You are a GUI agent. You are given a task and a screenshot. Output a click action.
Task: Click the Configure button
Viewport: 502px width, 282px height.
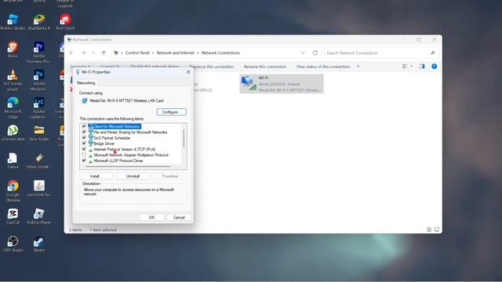tap(172, 112)
